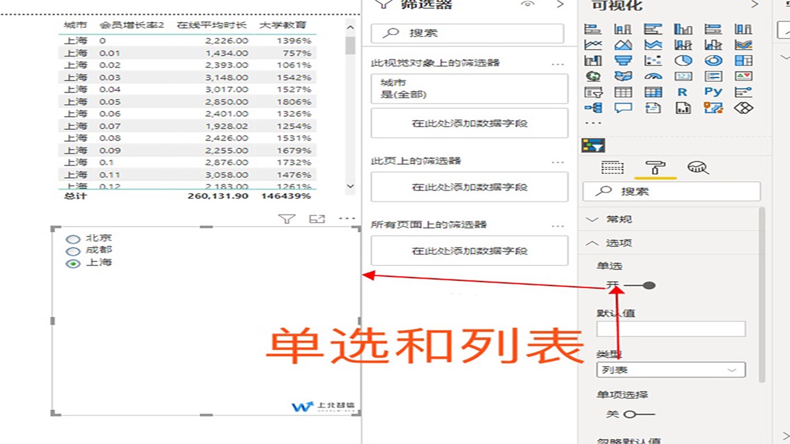Screen dimensions: 790x444
Task: Select the multi-row card visual
Action: (713, 76)
